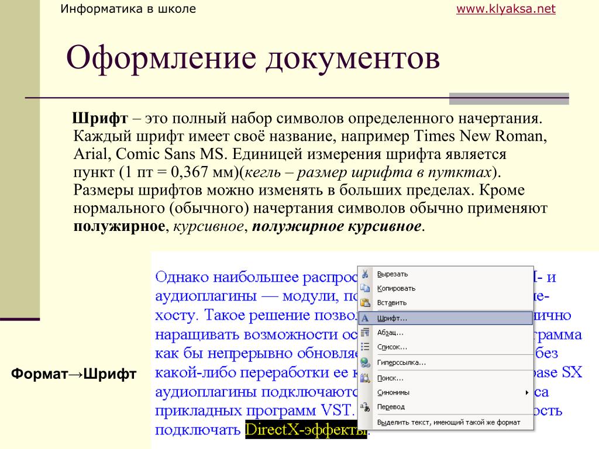Click the search icon beside Поиск
The image size is (599, 449).
coord(365,378)
